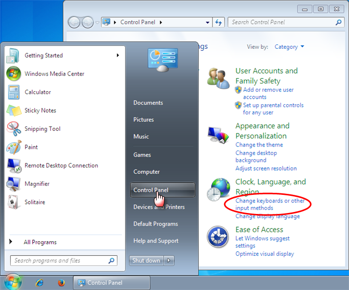Open Solitaire cards icon
The image size is (349, 290).
click(14, 202)
